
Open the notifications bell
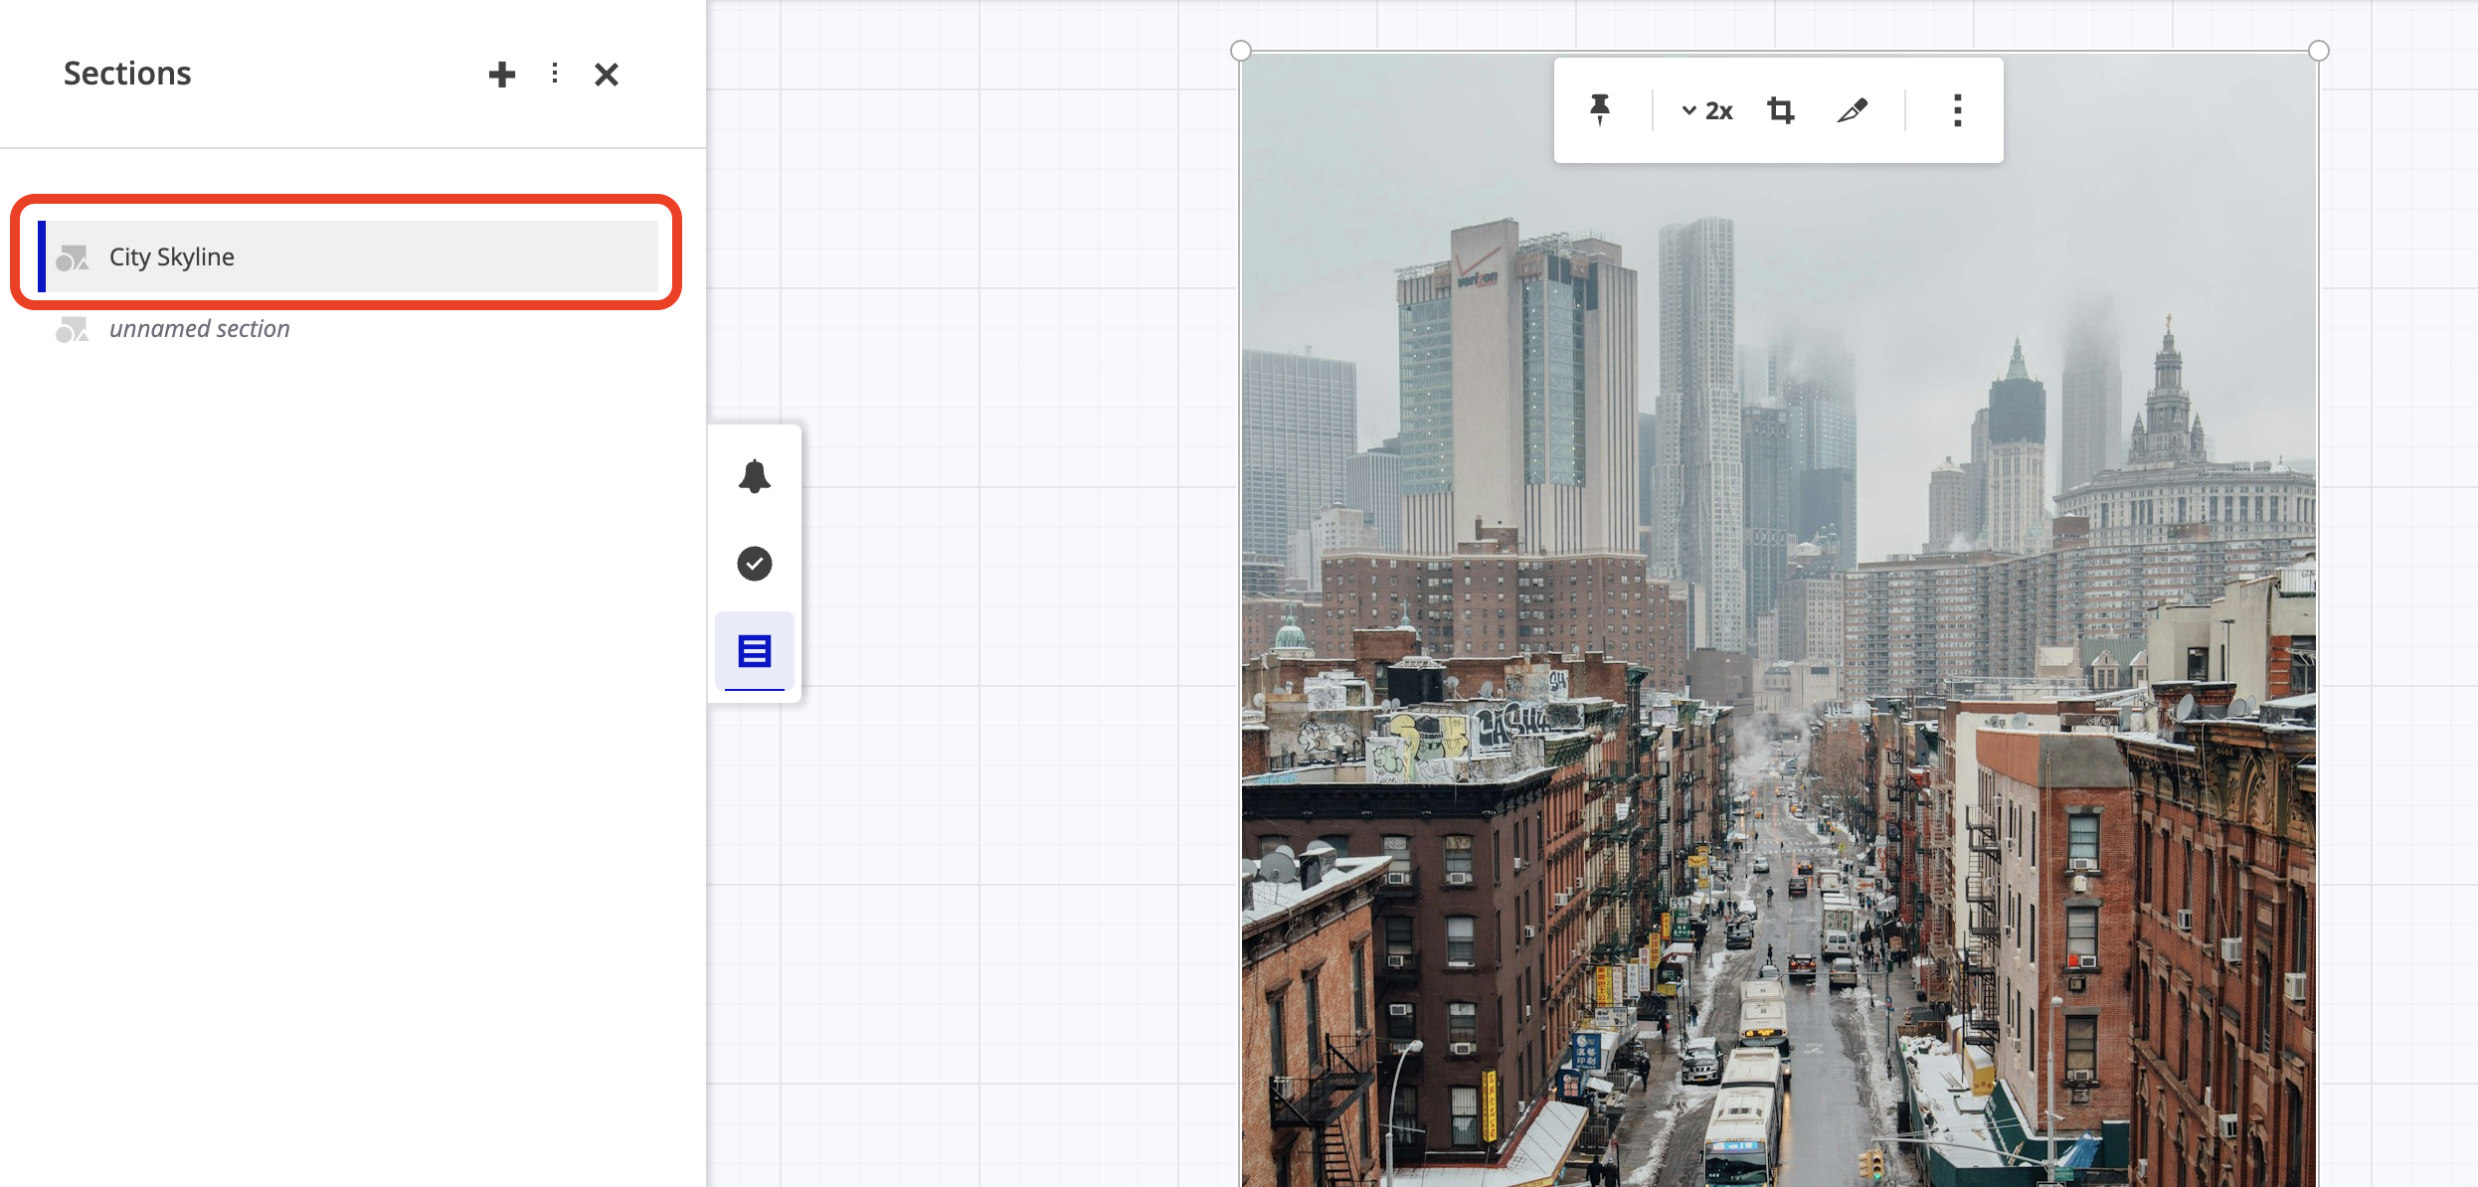coord(755,476)
